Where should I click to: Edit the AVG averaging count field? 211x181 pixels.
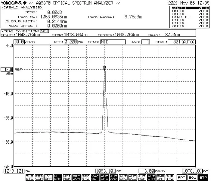(x=146, y=42)
